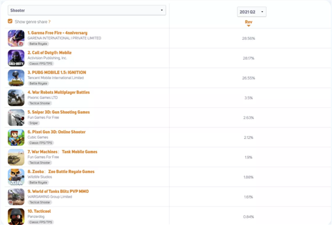
Task: Open the Sniper 3D: Gun Shooting Games link
Action: [59, 112]
